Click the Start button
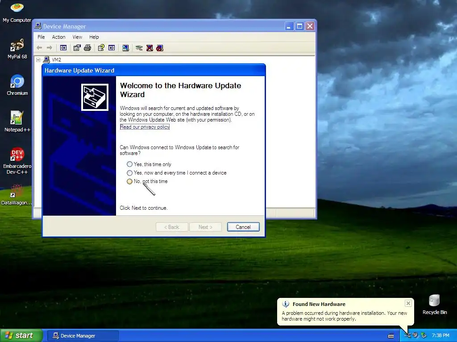457x342 pixels. (21, 335)
